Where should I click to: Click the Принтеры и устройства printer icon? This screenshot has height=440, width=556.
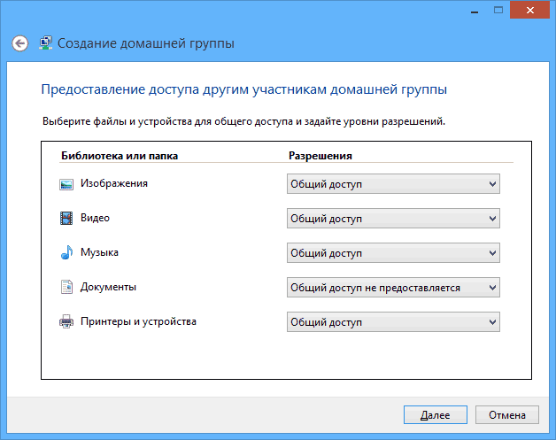coord(66,321)
